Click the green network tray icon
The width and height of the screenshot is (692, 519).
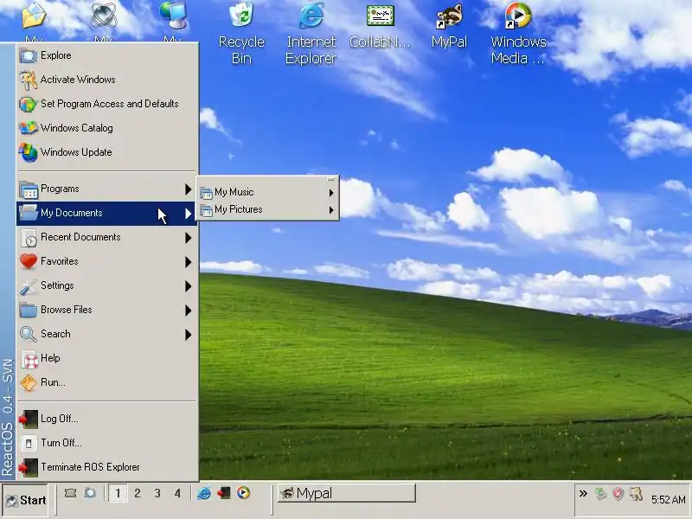600,493
